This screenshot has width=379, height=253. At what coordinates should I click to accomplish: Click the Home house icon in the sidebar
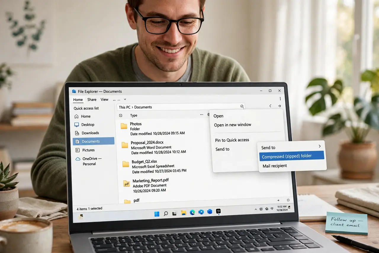tap(77, 116)
